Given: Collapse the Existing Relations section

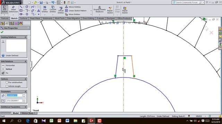Looking at the screenshot, I should (25, 37).
